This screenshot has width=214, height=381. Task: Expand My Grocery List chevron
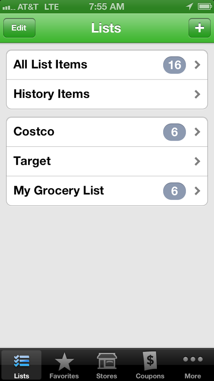pos(198,191)
